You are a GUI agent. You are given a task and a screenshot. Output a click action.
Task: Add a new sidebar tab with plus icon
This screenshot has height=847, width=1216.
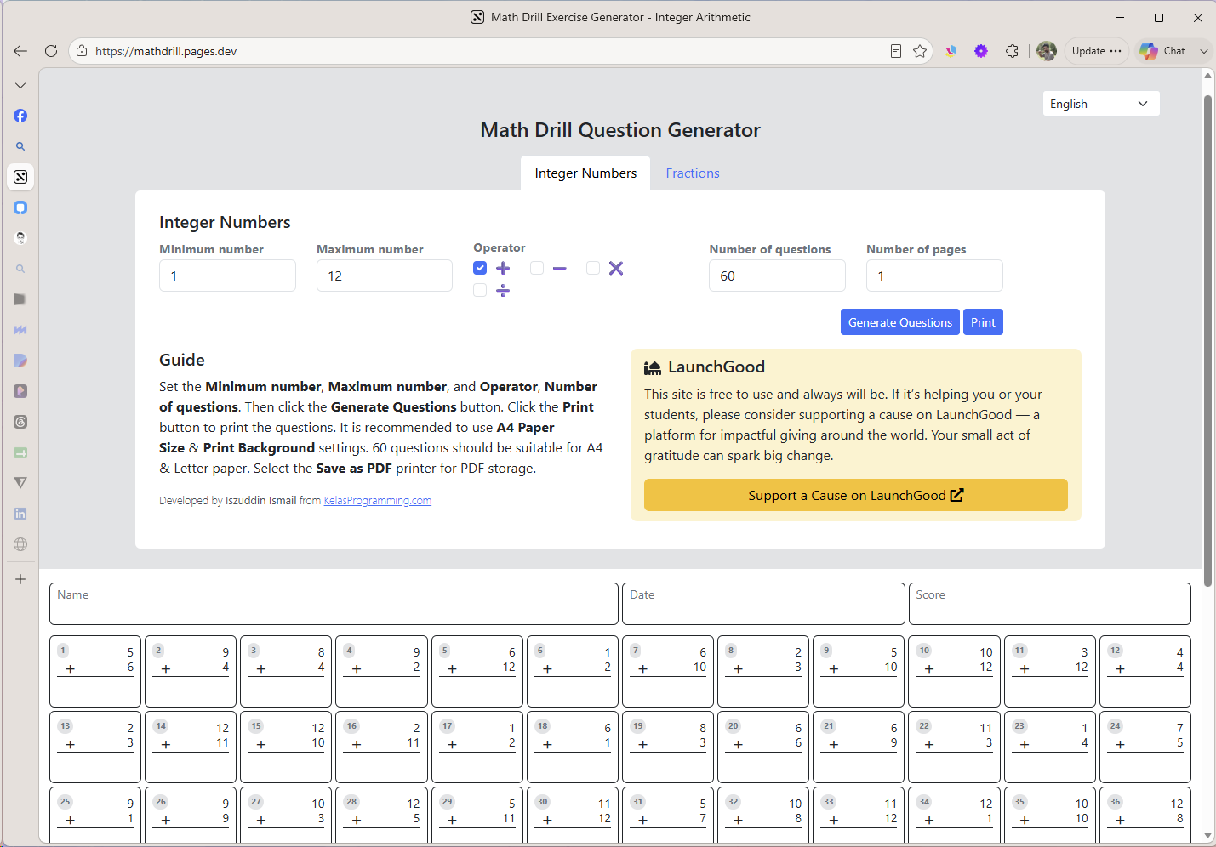pos(20,579)
